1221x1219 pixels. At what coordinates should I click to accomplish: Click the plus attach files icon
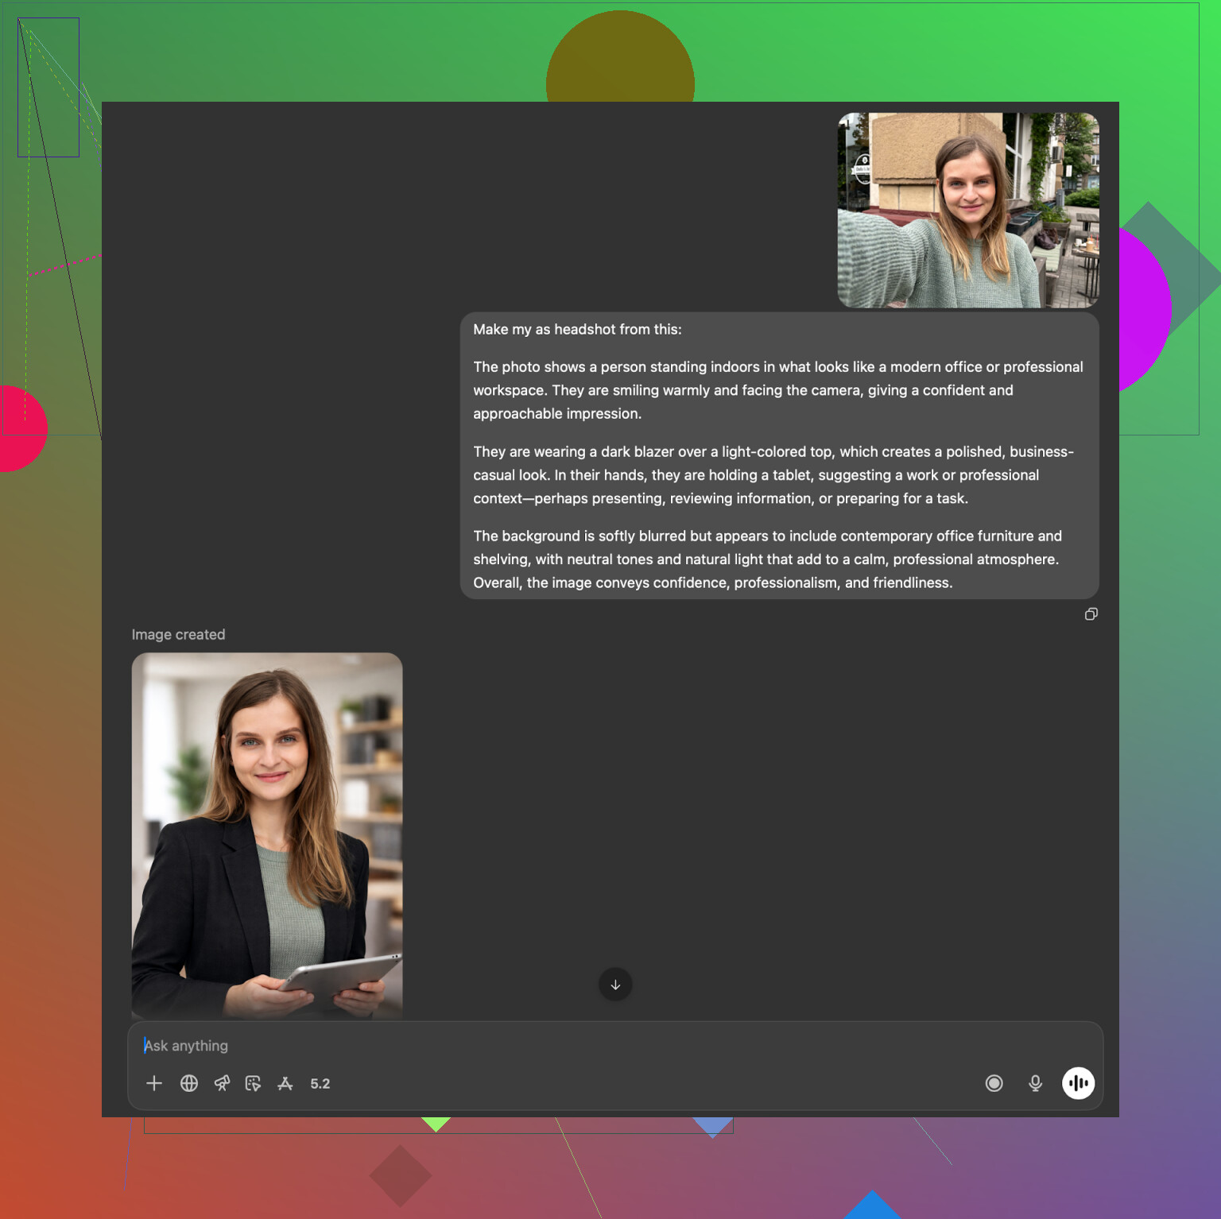pos(154,1083)
